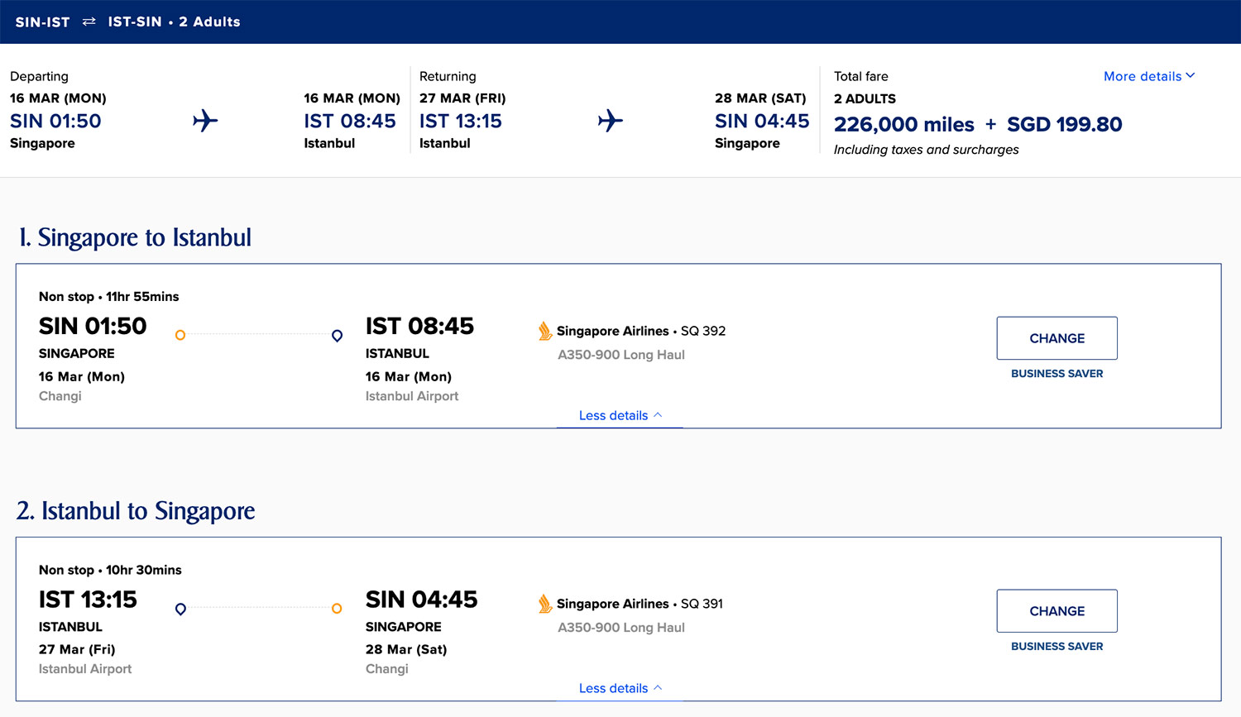Click the swap arrows icon in header
Screen dimensions: 1241x717
[89, 22]
